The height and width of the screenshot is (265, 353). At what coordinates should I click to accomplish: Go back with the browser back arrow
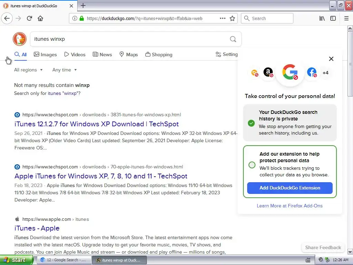[x=7, y=18]
